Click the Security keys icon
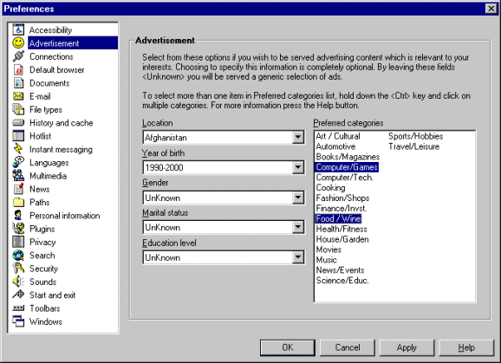The image size is (501, 363). pos(18,269)
